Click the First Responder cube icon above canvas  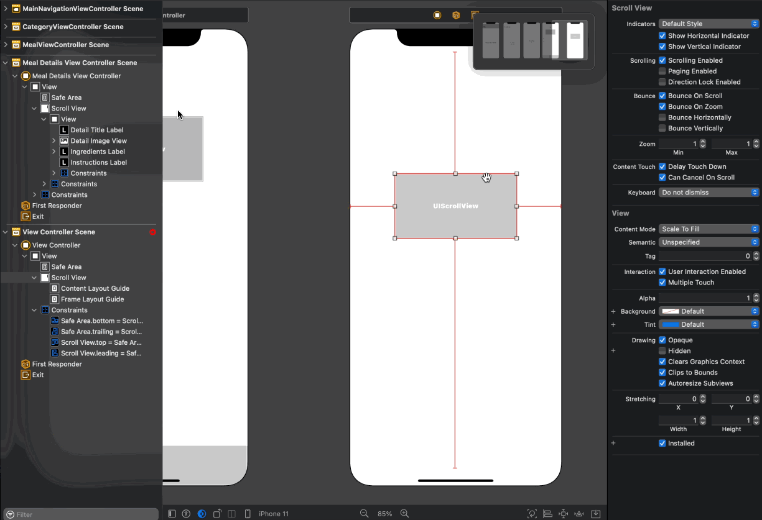(456, 15)
